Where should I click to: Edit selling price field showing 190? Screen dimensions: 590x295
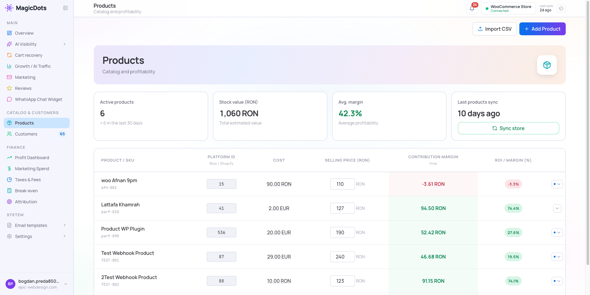pyautogui.click(x=342, y=232)
